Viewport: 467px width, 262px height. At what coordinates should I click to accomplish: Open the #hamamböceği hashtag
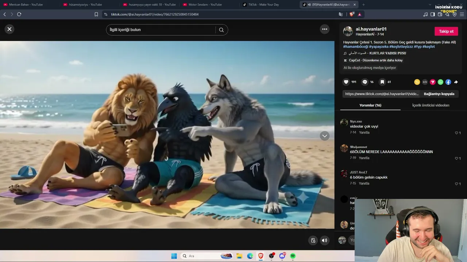pos(356,47)
